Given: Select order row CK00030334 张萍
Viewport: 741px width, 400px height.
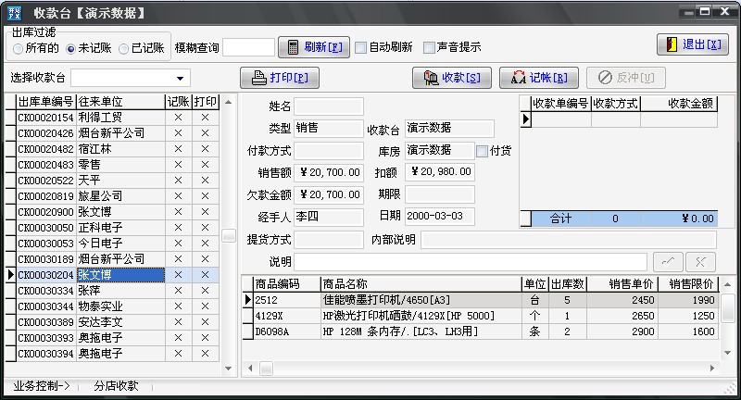Looking at the screenshot, I should point(113,291).
